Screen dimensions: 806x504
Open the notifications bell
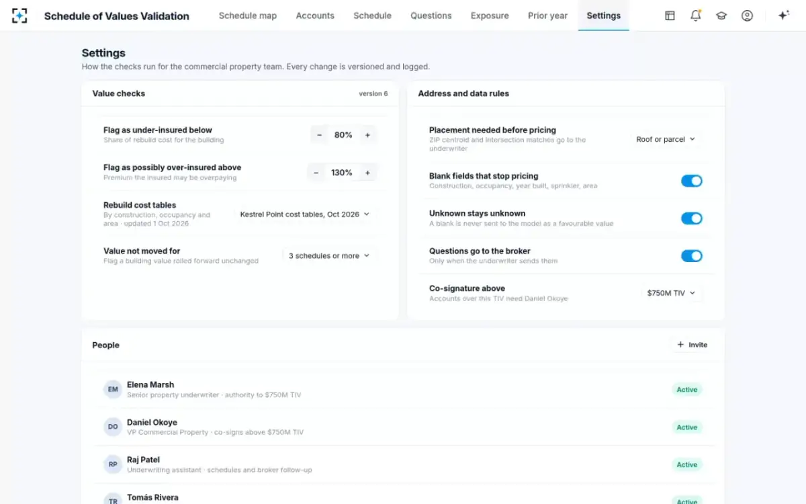pyautogui.click(x=695, y=15)
